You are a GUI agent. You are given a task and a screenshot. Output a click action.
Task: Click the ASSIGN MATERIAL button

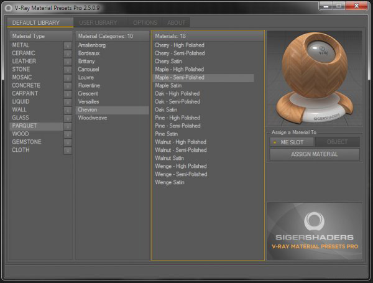[315, 154]
